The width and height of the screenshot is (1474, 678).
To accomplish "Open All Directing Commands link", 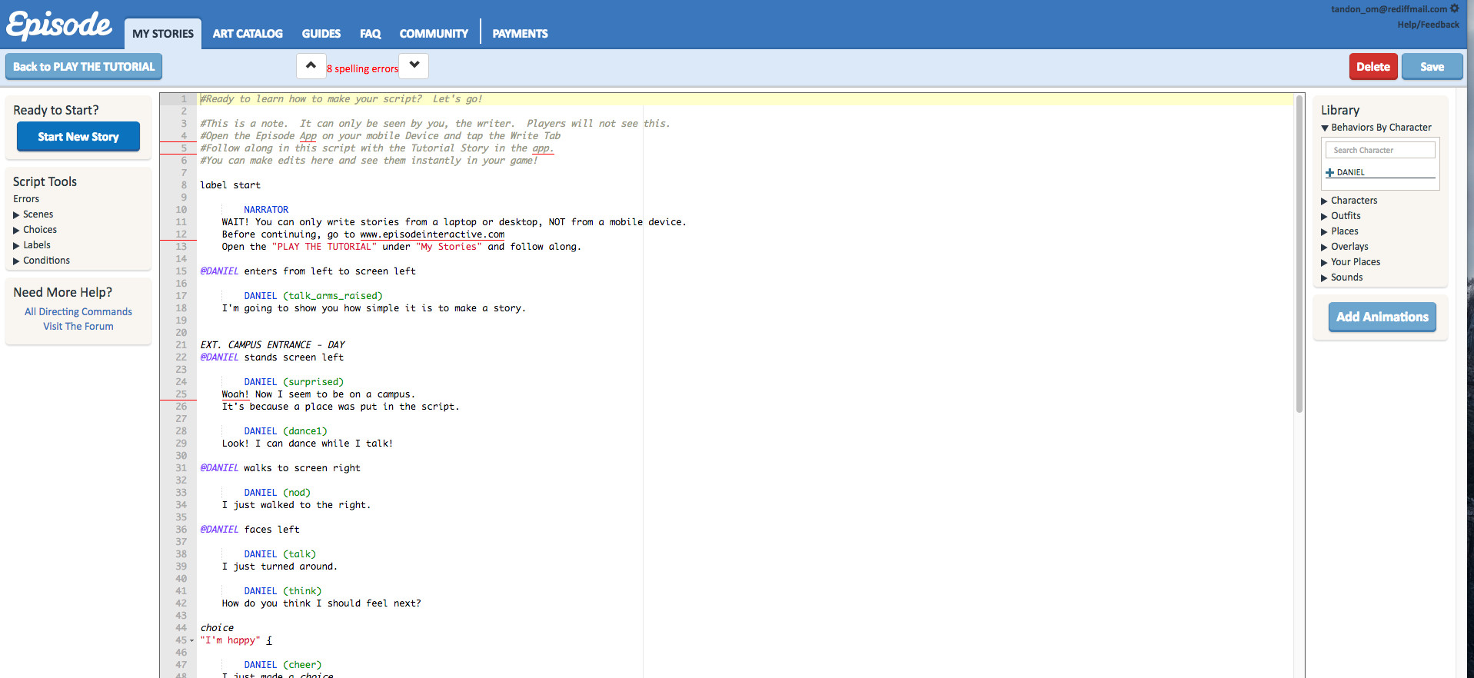I will click(x=78, y=311).
